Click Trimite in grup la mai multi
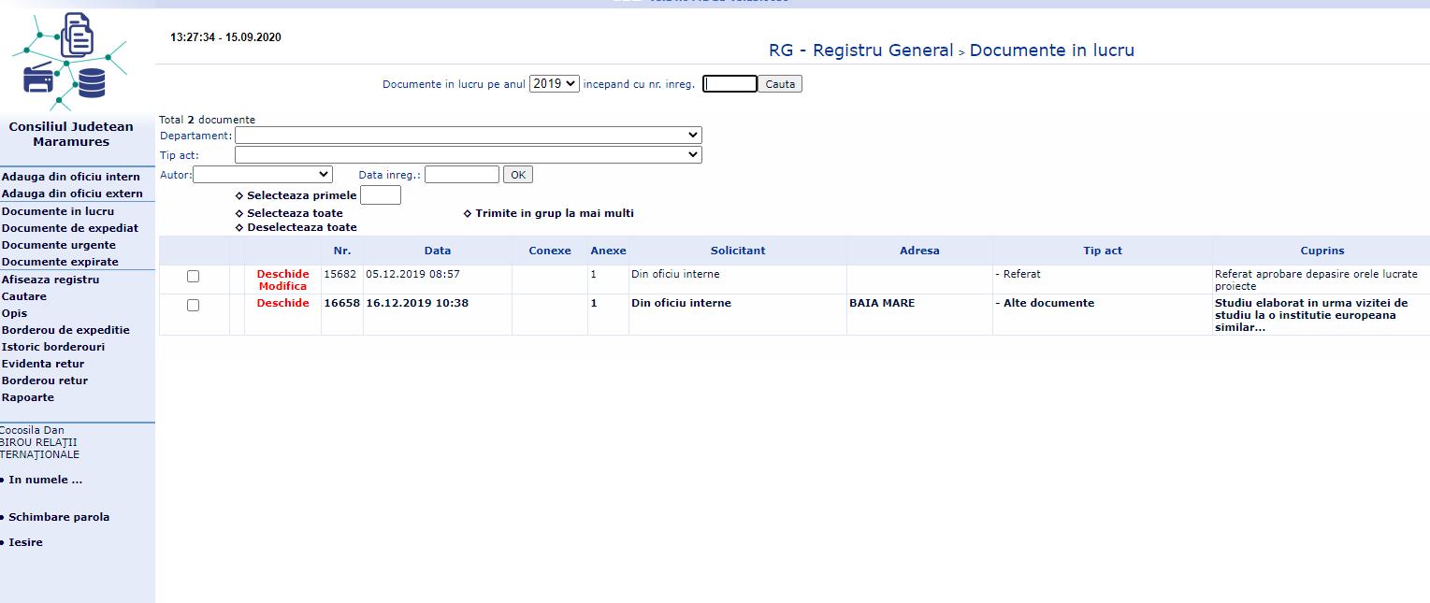1430x603 pixels. (554, 213)
